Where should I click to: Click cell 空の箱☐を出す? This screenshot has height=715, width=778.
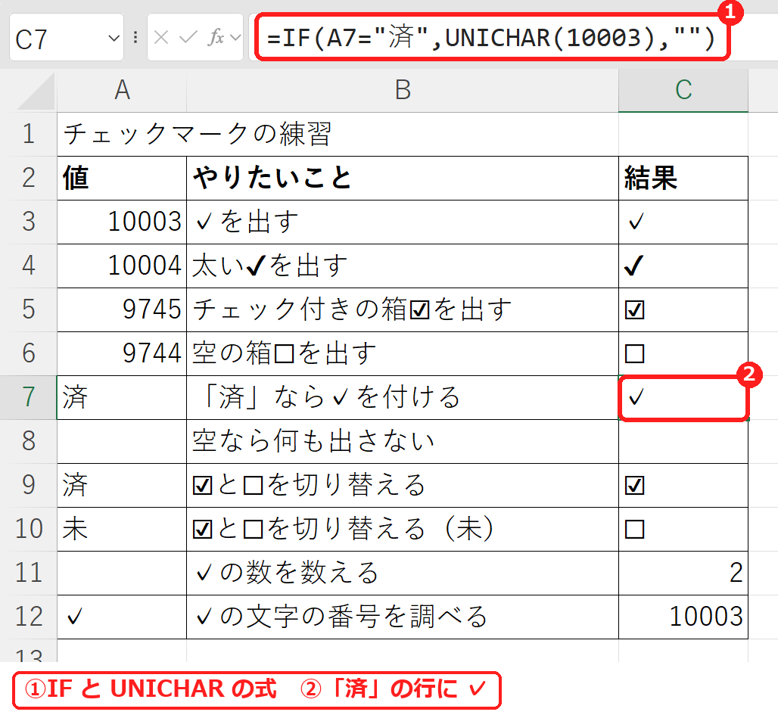point(403,353)
